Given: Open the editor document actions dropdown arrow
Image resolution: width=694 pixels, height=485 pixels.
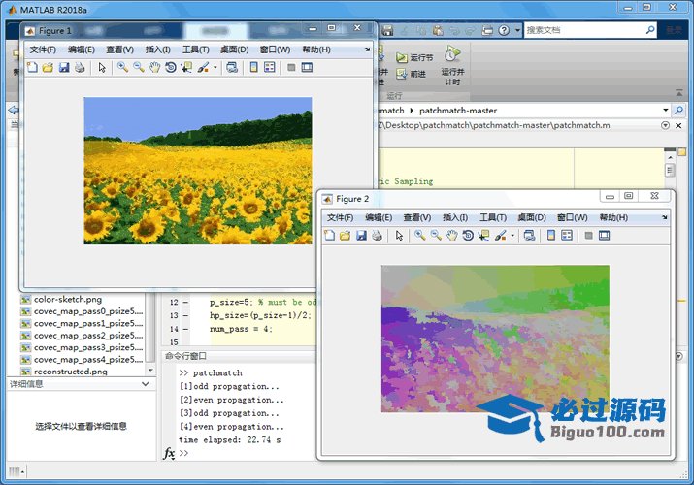Looking at the screenshot, I should (x=665, y=125).
